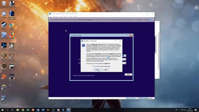Click the display indicator in VirtualBox status bar
This screenshot has height=112, width=199.
pyautogui.click(x=139, y=98)
